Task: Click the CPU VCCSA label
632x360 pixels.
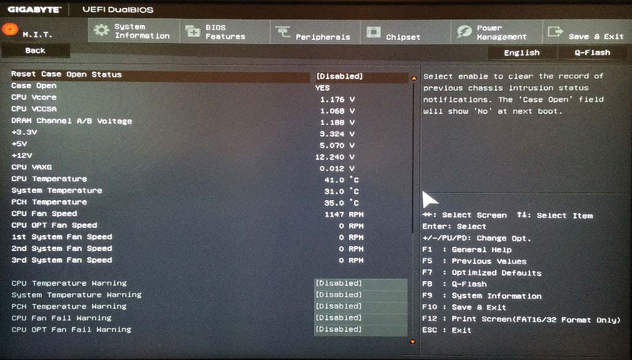Action: (x=34, y=109)
